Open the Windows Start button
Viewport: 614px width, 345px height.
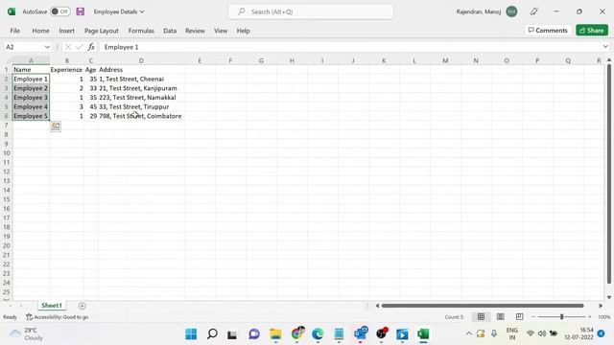[191, 334]
